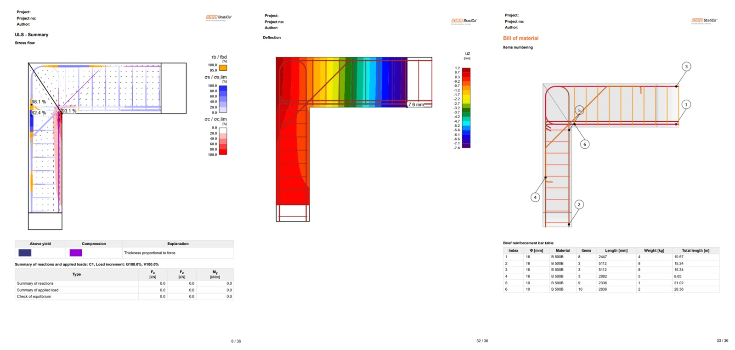Click the 98.1 % stress label
735x350 pixels.
pos(39,102)
